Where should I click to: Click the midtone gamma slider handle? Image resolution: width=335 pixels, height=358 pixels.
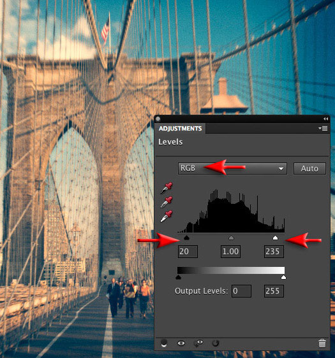pyautogui.click(x=231, y=238)
